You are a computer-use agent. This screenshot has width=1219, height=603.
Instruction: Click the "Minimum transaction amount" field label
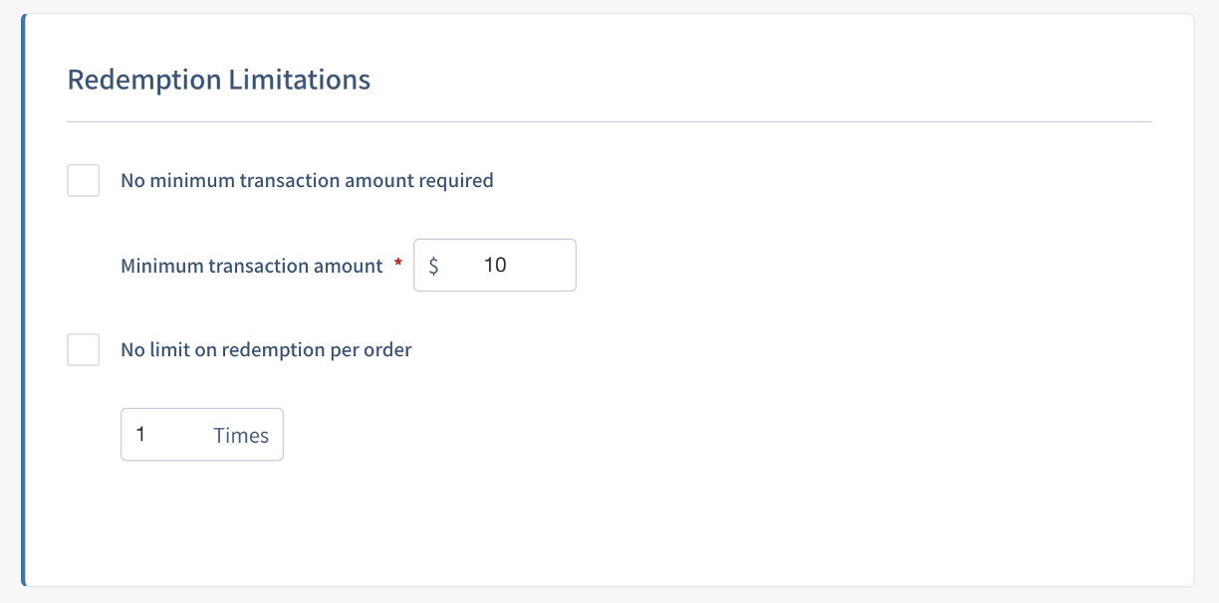(251, 266)
